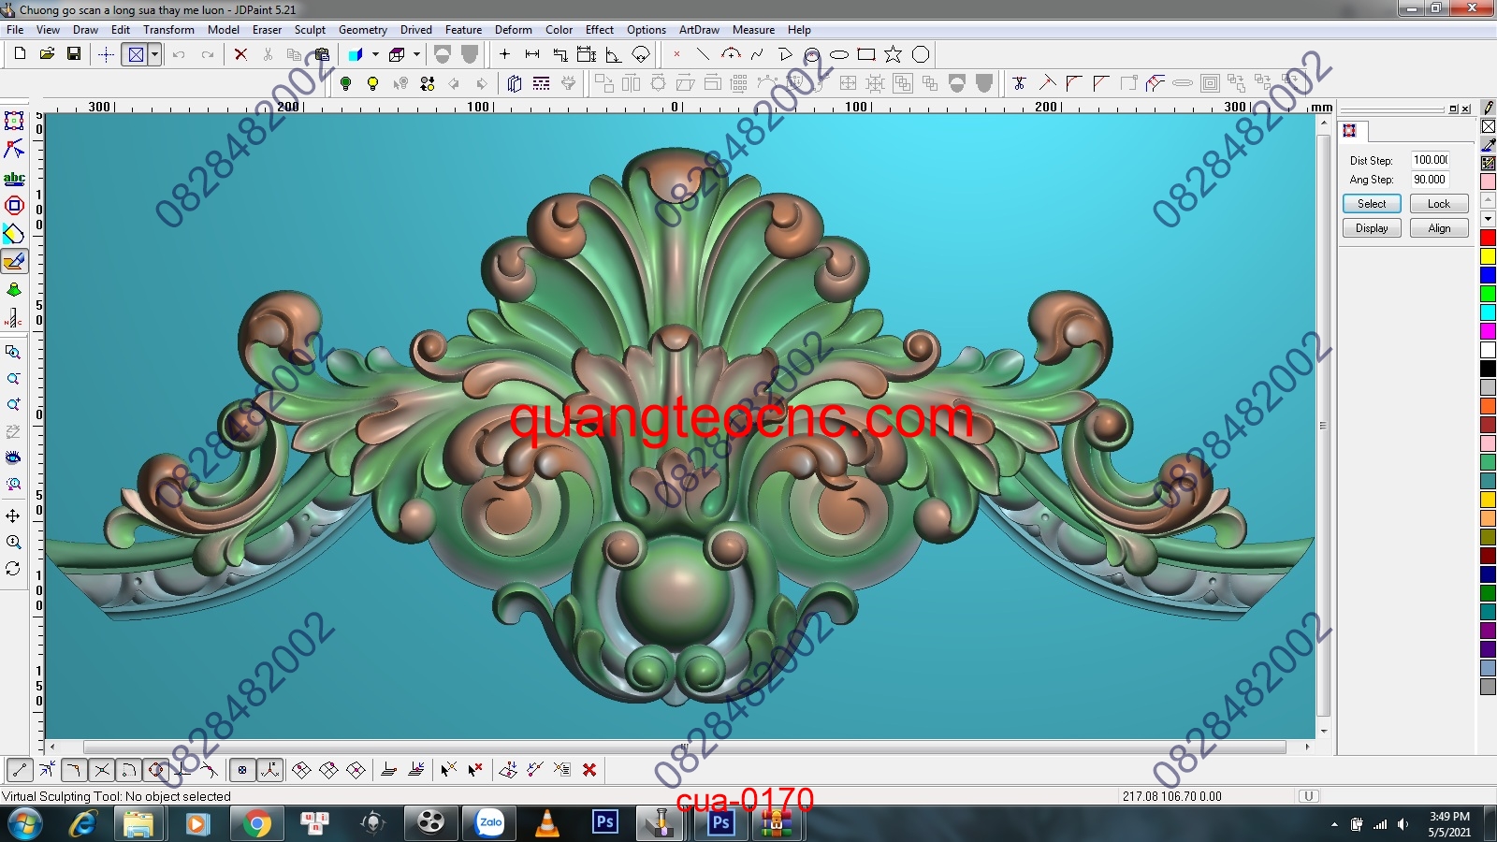Click the Save floppy disk icon
The width and height of the screenshot is (1497, 842).
pos(73,54)
